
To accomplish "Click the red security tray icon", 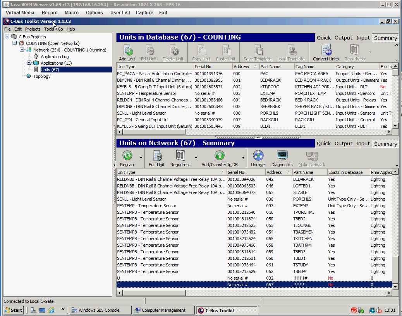I will pyautogui.click(x=354, y=310).
